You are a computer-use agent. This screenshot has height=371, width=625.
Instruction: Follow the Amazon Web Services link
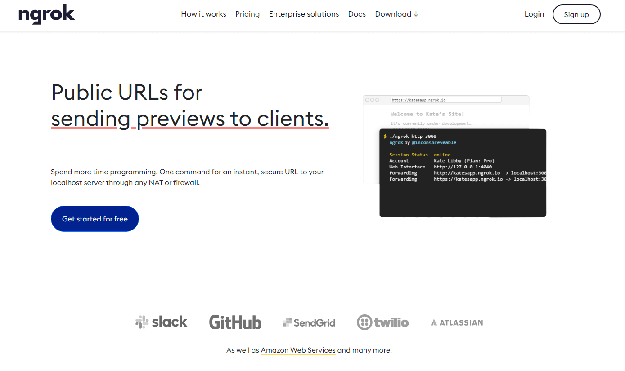[x=298, y=350]
